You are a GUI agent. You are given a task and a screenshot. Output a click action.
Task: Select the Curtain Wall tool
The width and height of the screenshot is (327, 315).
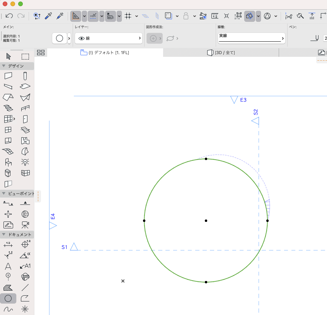pos(9,119)
